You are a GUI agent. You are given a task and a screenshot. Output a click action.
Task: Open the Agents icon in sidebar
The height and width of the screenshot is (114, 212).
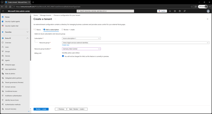pos(3,60)
